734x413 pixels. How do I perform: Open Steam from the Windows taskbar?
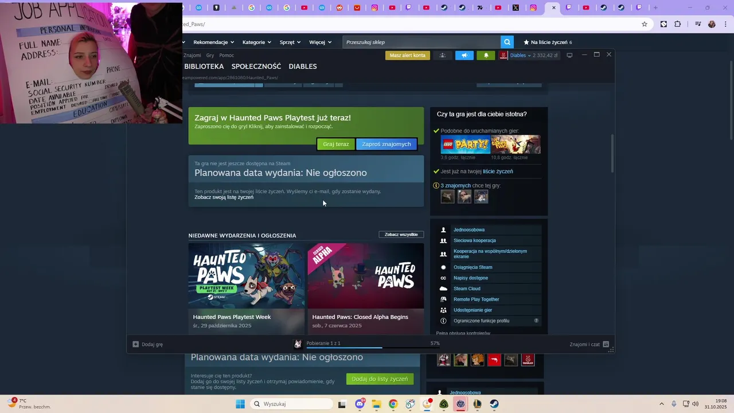point(494,404)
